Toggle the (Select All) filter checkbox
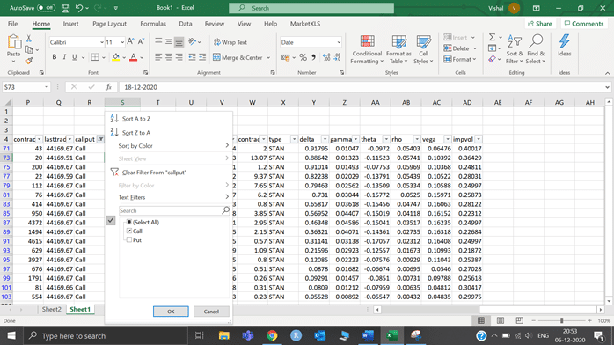The width and height of the screenshot is (614, 345). [x=128, y=222]
